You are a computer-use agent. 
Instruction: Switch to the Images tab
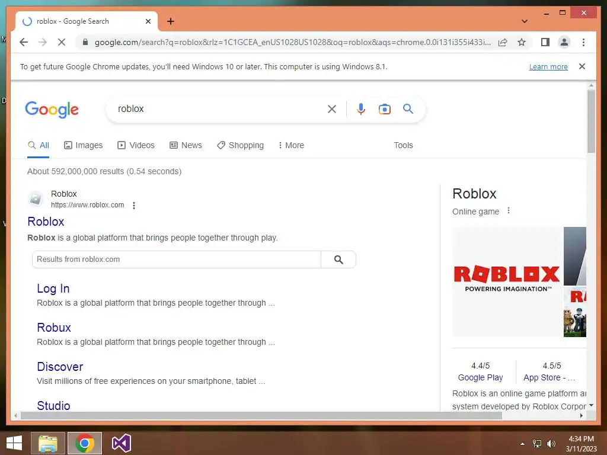click(x=83, y=146)
